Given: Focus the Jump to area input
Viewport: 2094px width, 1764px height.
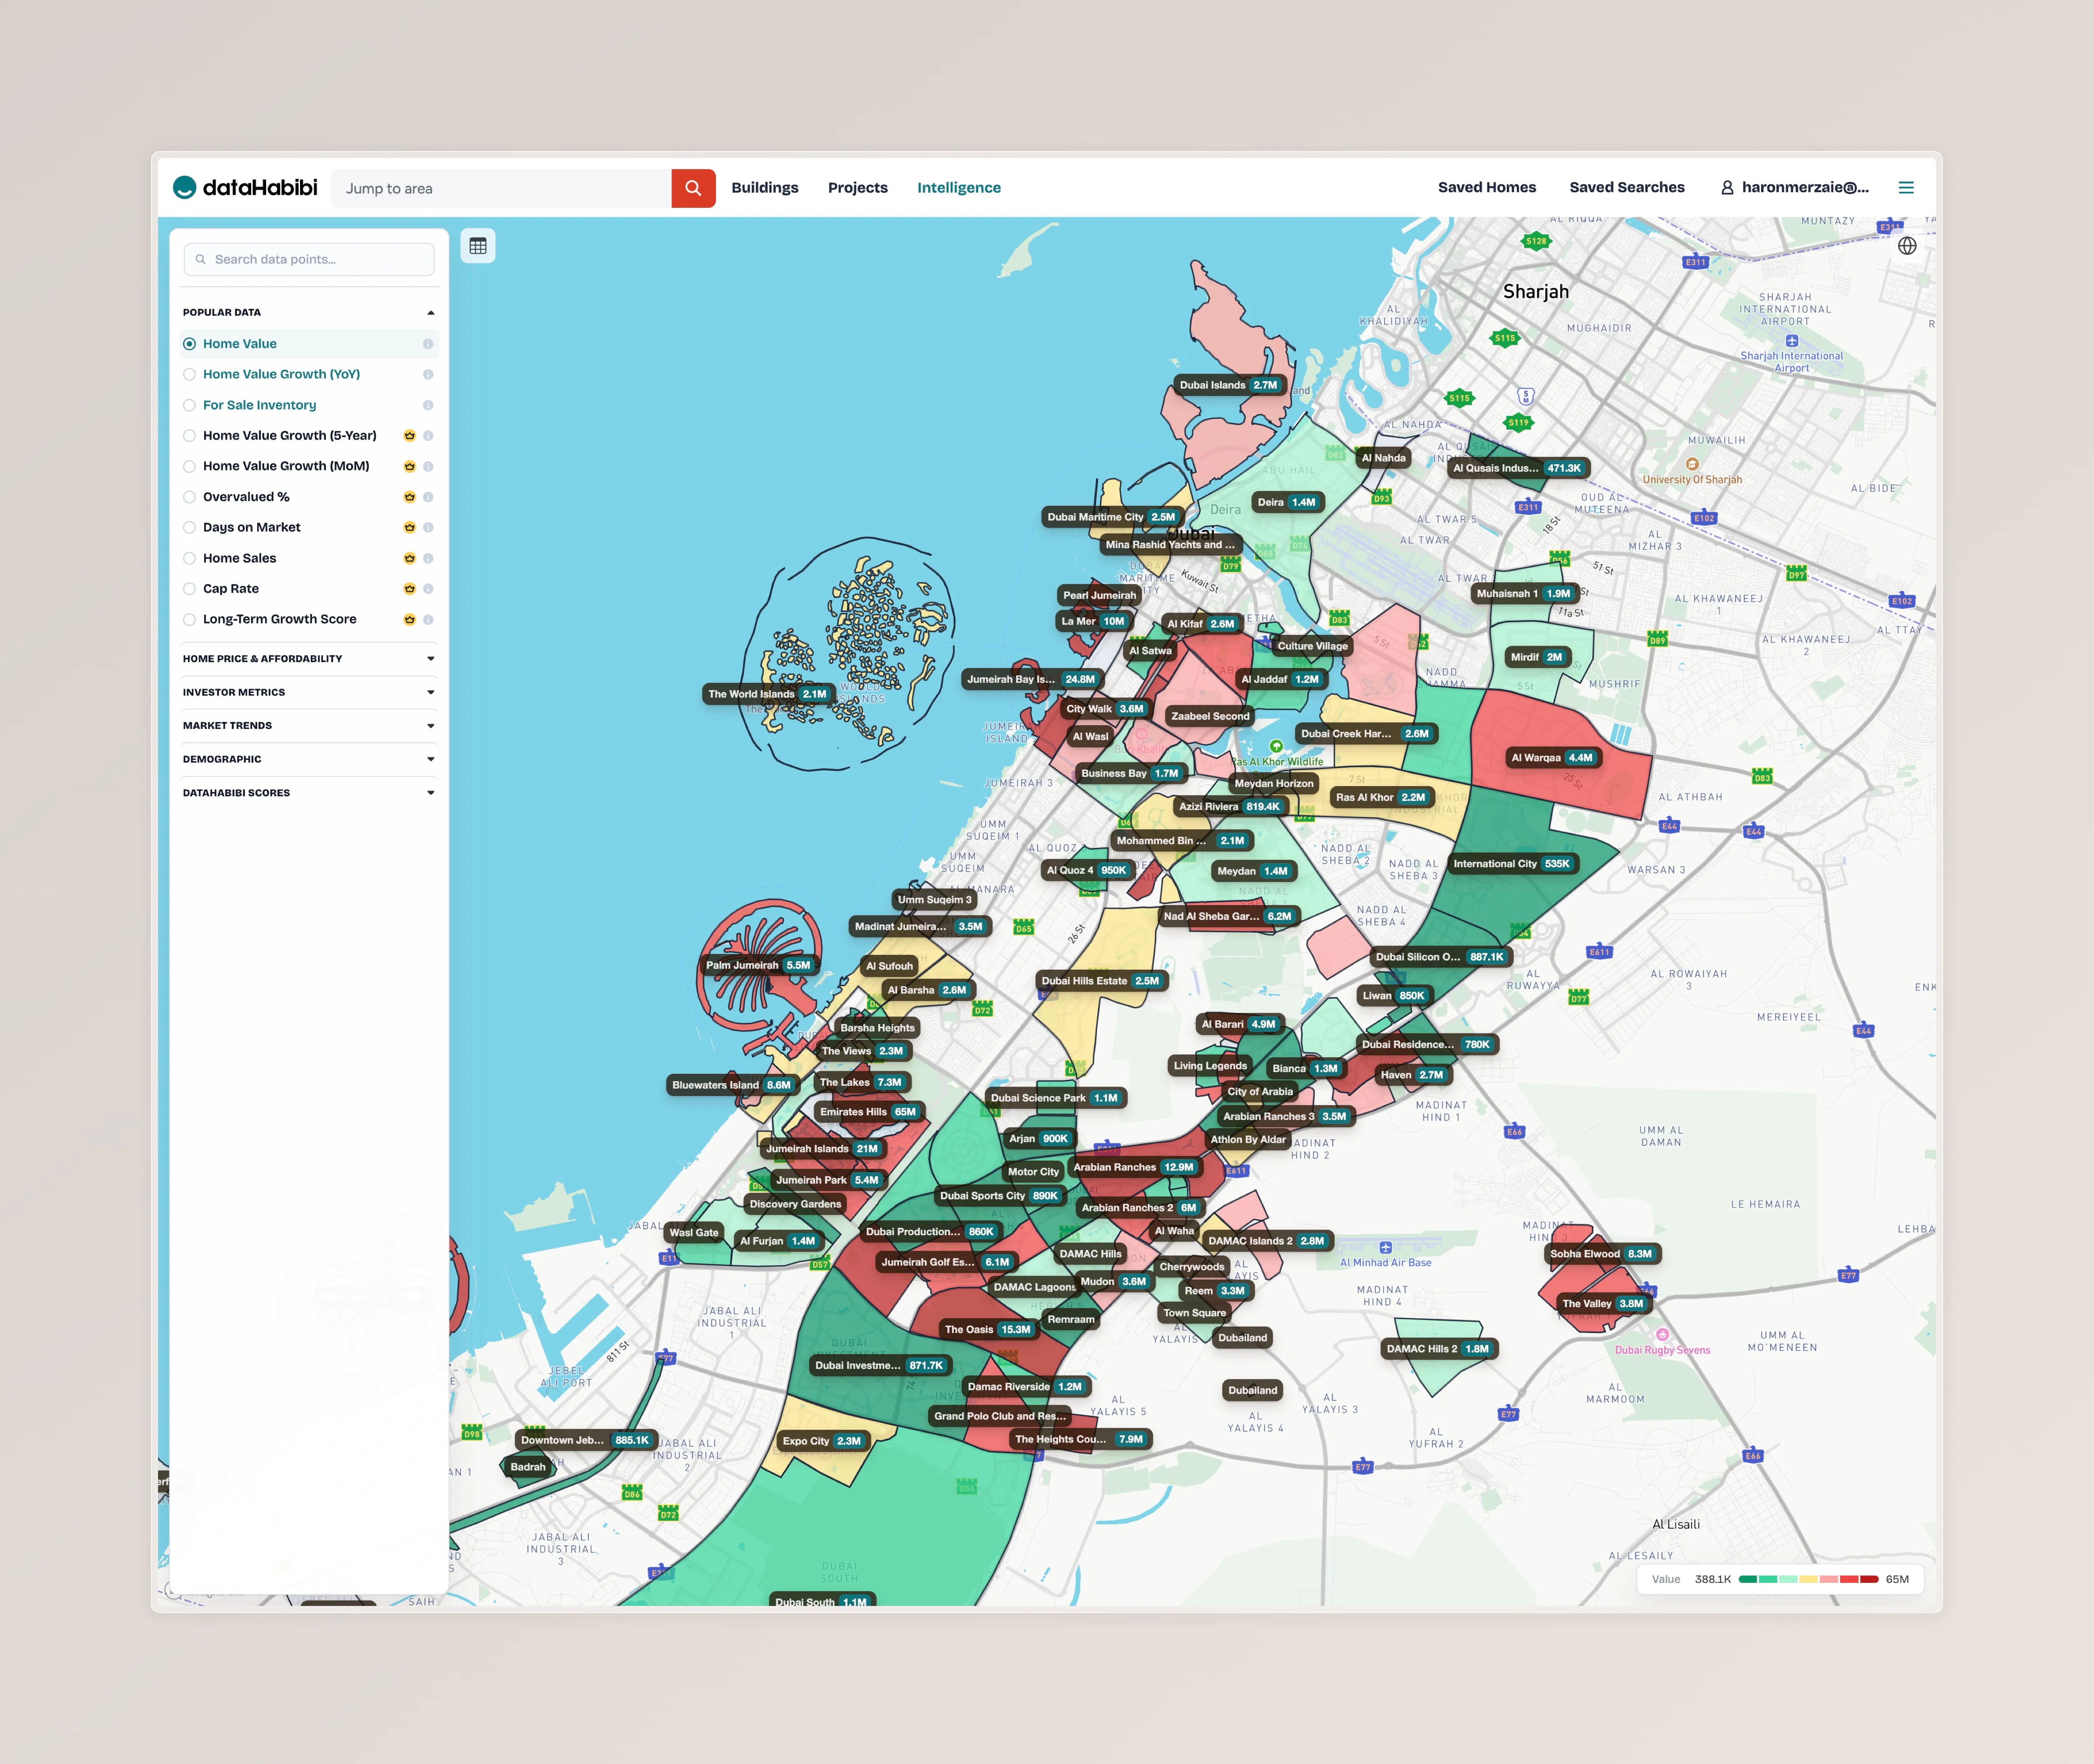Looking at the screenshot, I should [501, 188].
